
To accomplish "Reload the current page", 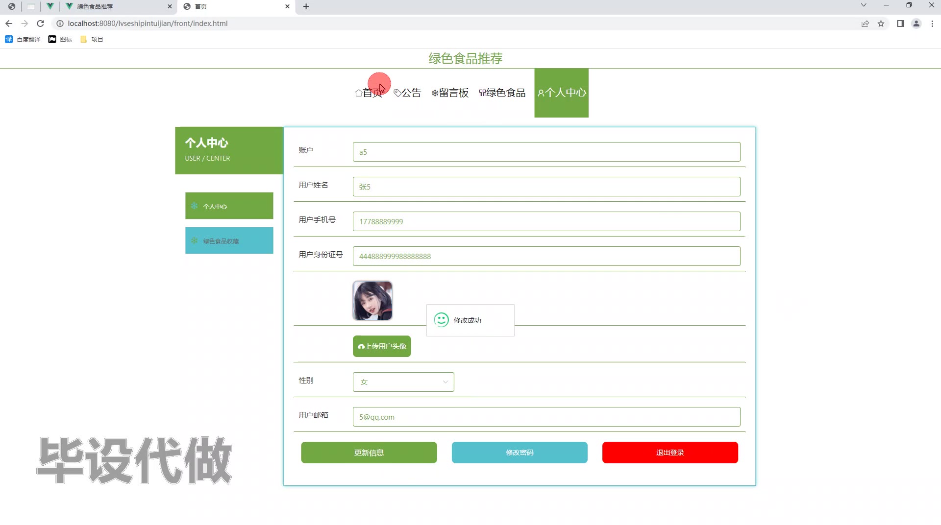I will 41,24.
